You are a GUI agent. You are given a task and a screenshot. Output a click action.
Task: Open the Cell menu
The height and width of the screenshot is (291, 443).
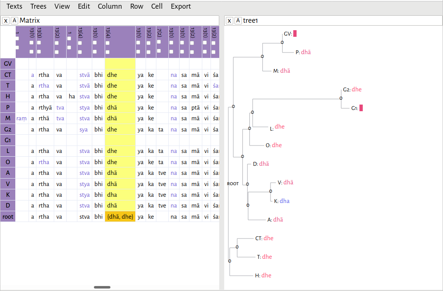(x=157, y=6)
